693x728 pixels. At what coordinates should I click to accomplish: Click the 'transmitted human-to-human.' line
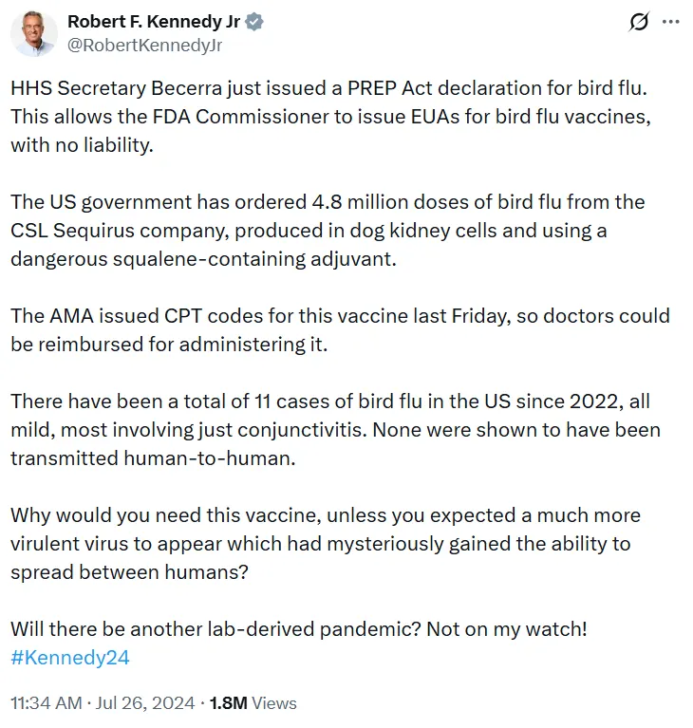coord(153,458)
